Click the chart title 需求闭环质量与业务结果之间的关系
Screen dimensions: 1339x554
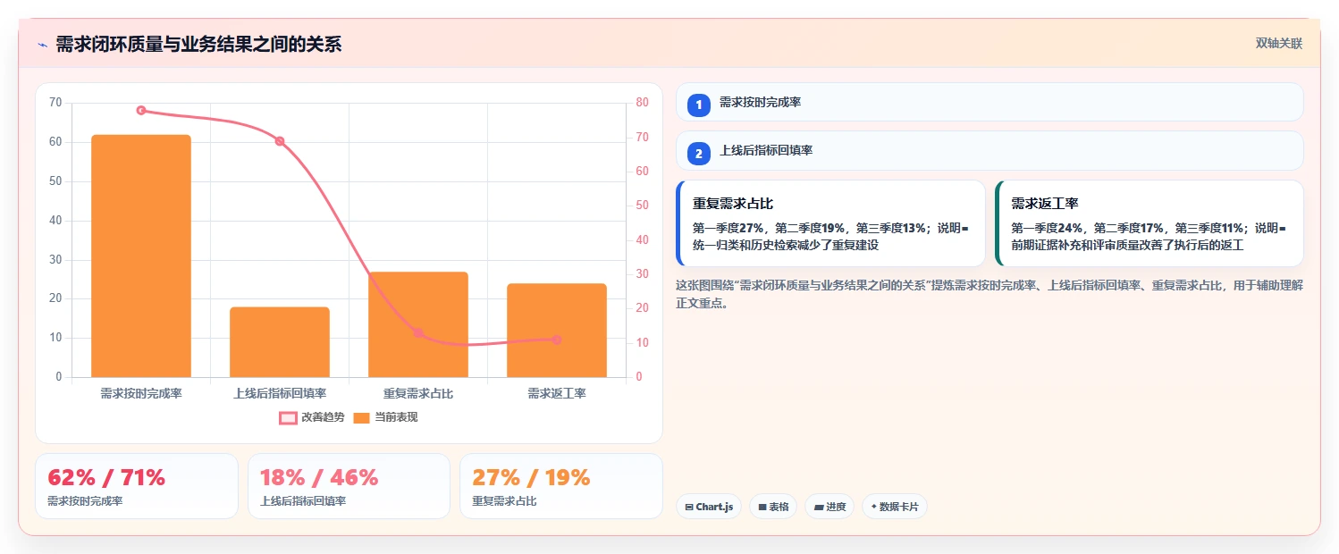(x=198, y=45)
